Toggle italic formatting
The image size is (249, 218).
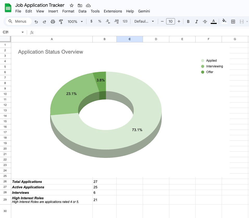(197, 21)
